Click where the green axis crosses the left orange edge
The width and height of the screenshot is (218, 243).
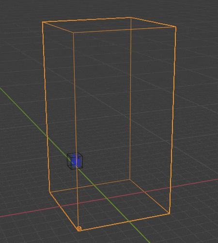[x=47, y=137]
